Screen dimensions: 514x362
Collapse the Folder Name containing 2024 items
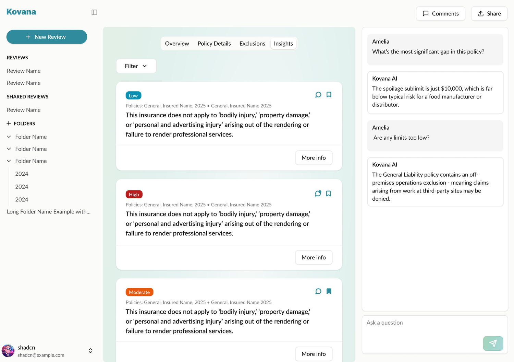pyautogui.click(x=9, y=161)
